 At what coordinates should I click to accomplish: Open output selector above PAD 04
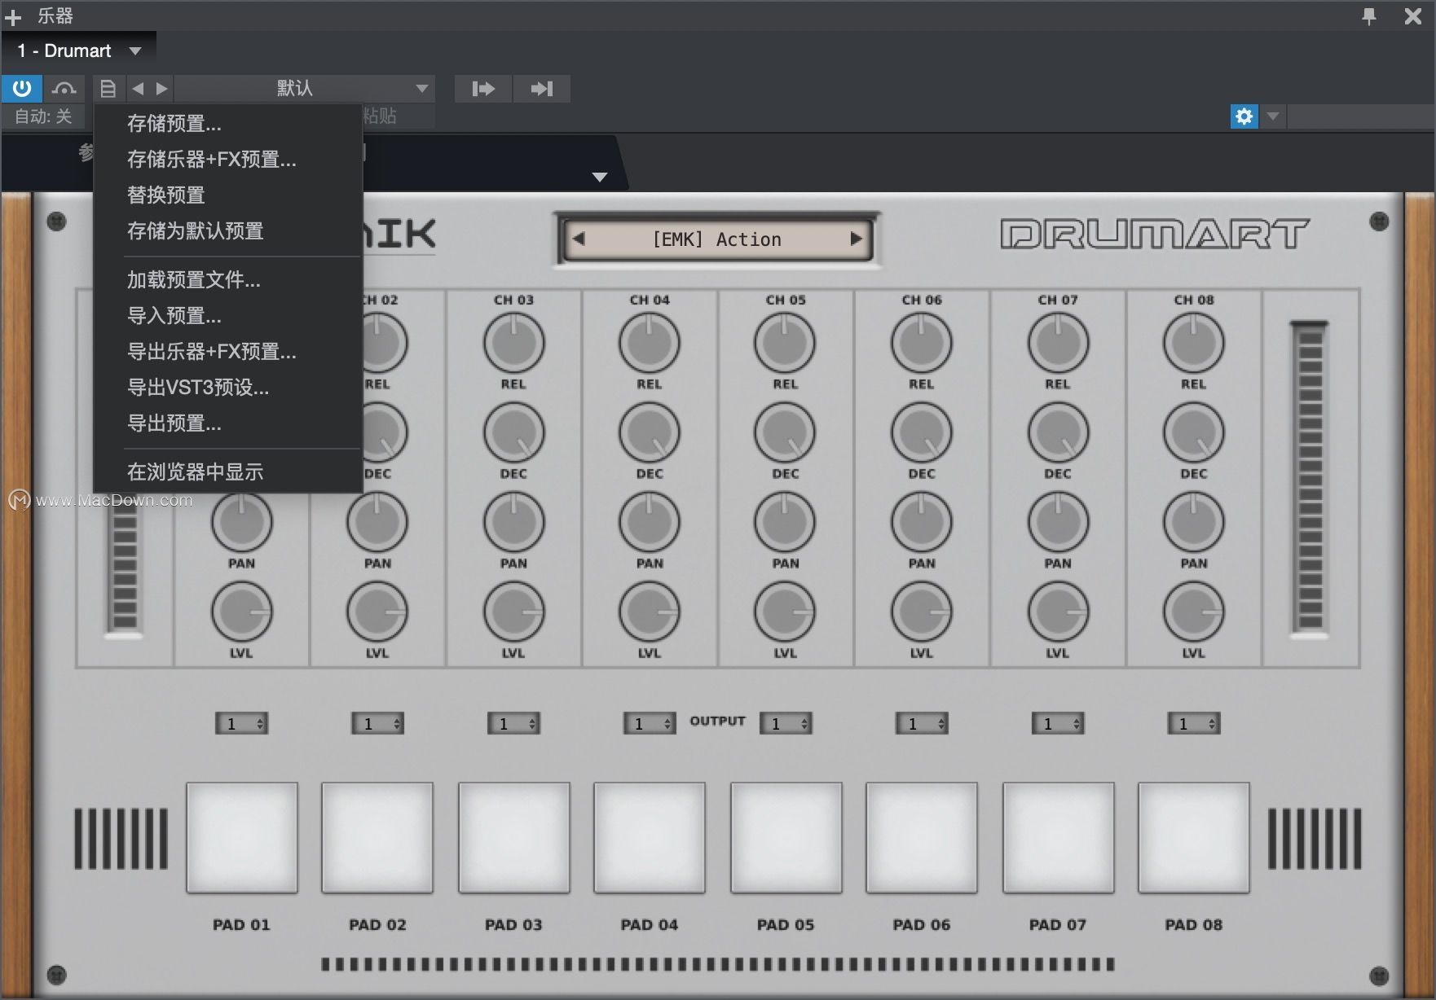click(650, 723)
